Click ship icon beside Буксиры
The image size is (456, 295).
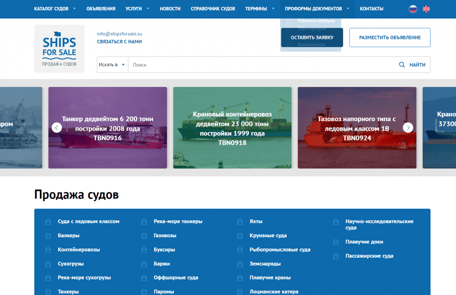point(144,250)
